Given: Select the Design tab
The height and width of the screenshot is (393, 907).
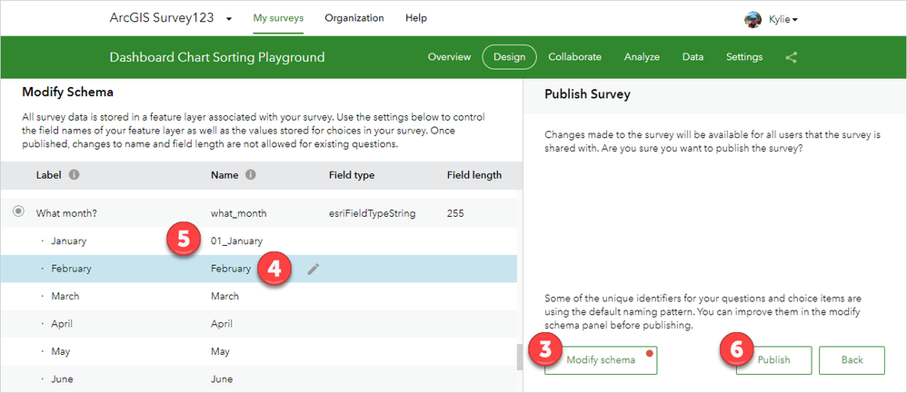Looking at the screenshot, I should [510, 57].
